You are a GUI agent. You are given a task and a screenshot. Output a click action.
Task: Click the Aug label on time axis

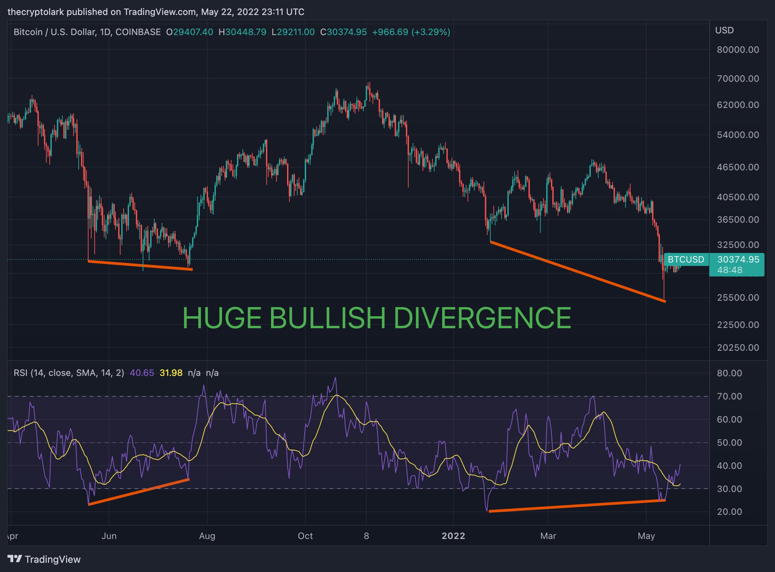pyautogui.click(x=207, y=536)
